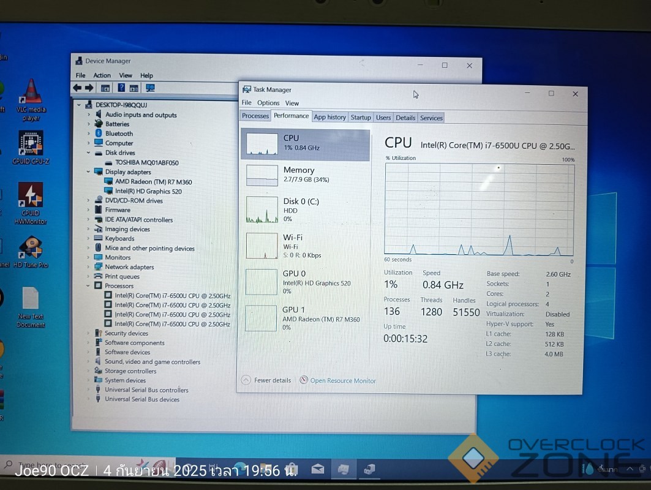Launch CPUID HWMonitor desktop shortcut
651x490 pixels.
tap(30, 203)
